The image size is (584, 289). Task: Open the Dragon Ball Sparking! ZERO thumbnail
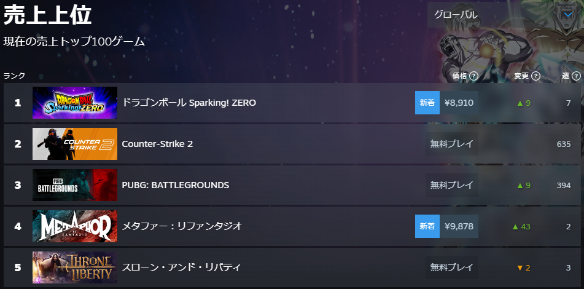tap(74, 103)
